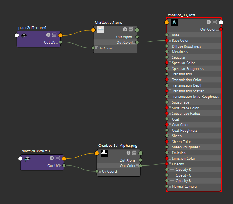Expand Out Color on Chatbot_3.1 Alpha.png node
The width and height of the screenshot is (233, 204).
(x=137, y=165)
